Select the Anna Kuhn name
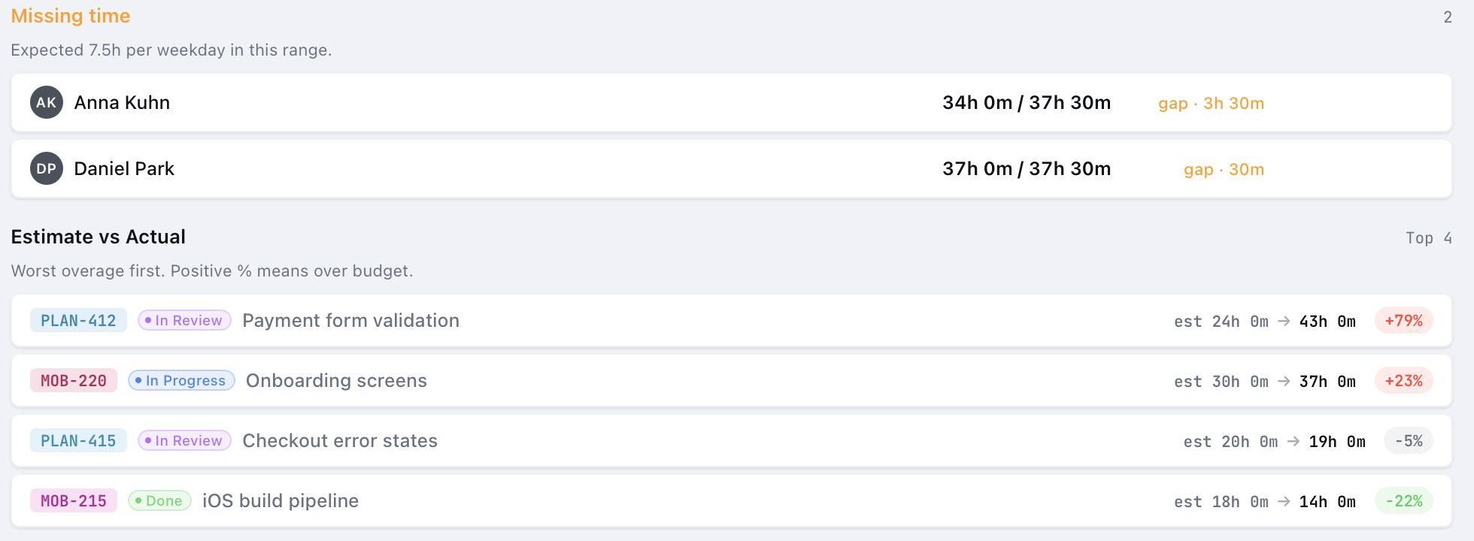The width and height of the screenshot is (1474, 541). [x=122, y=102]
